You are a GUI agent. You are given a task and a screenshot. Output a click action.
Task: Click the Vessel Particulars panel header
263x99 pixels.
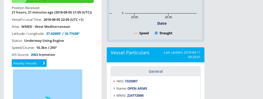click(x=155, y=55)
